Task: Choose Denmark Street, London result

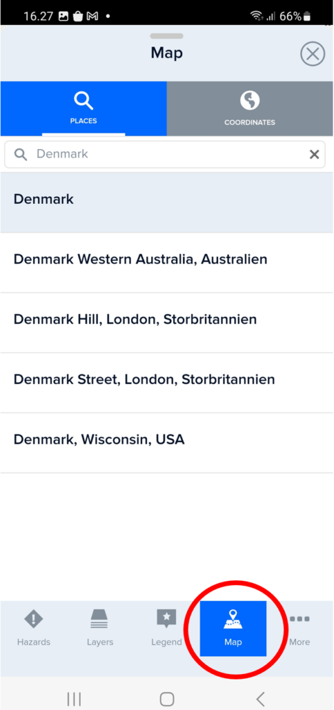Action: 167,383
